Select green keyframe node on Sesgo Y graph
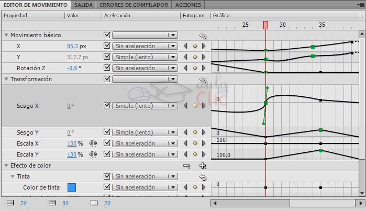The width and height of the screenshot is (366, 211). click(321, 130)
